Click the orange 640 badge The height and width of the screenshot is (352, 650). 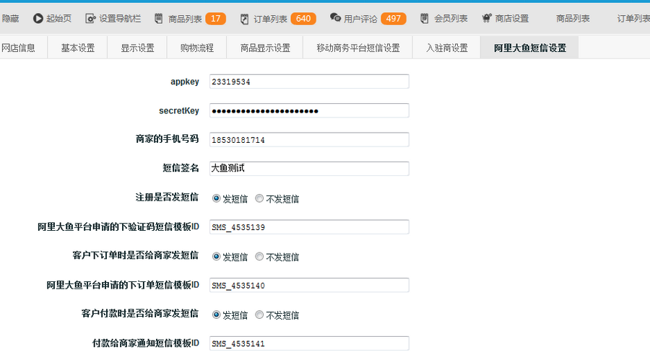(303, 19)
